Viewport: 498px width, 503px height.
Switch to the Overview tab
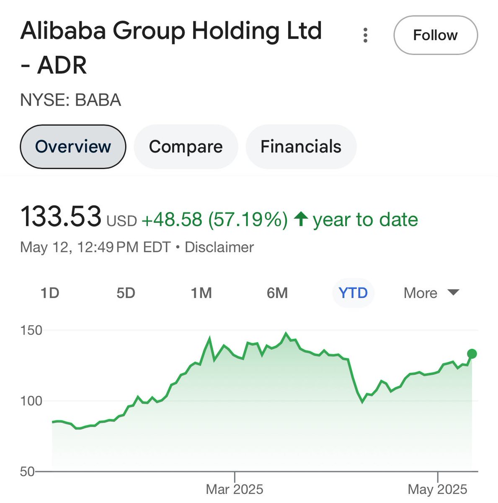(x=73, y=147)
